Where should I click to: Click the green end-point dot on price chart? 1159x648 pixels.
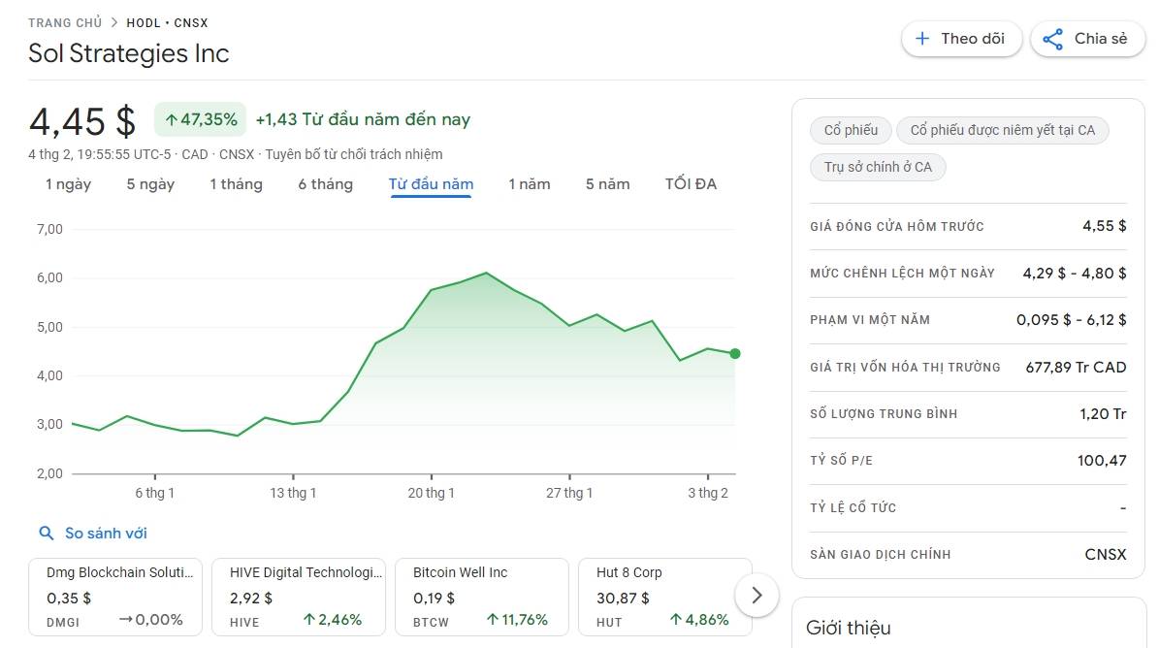735,354
